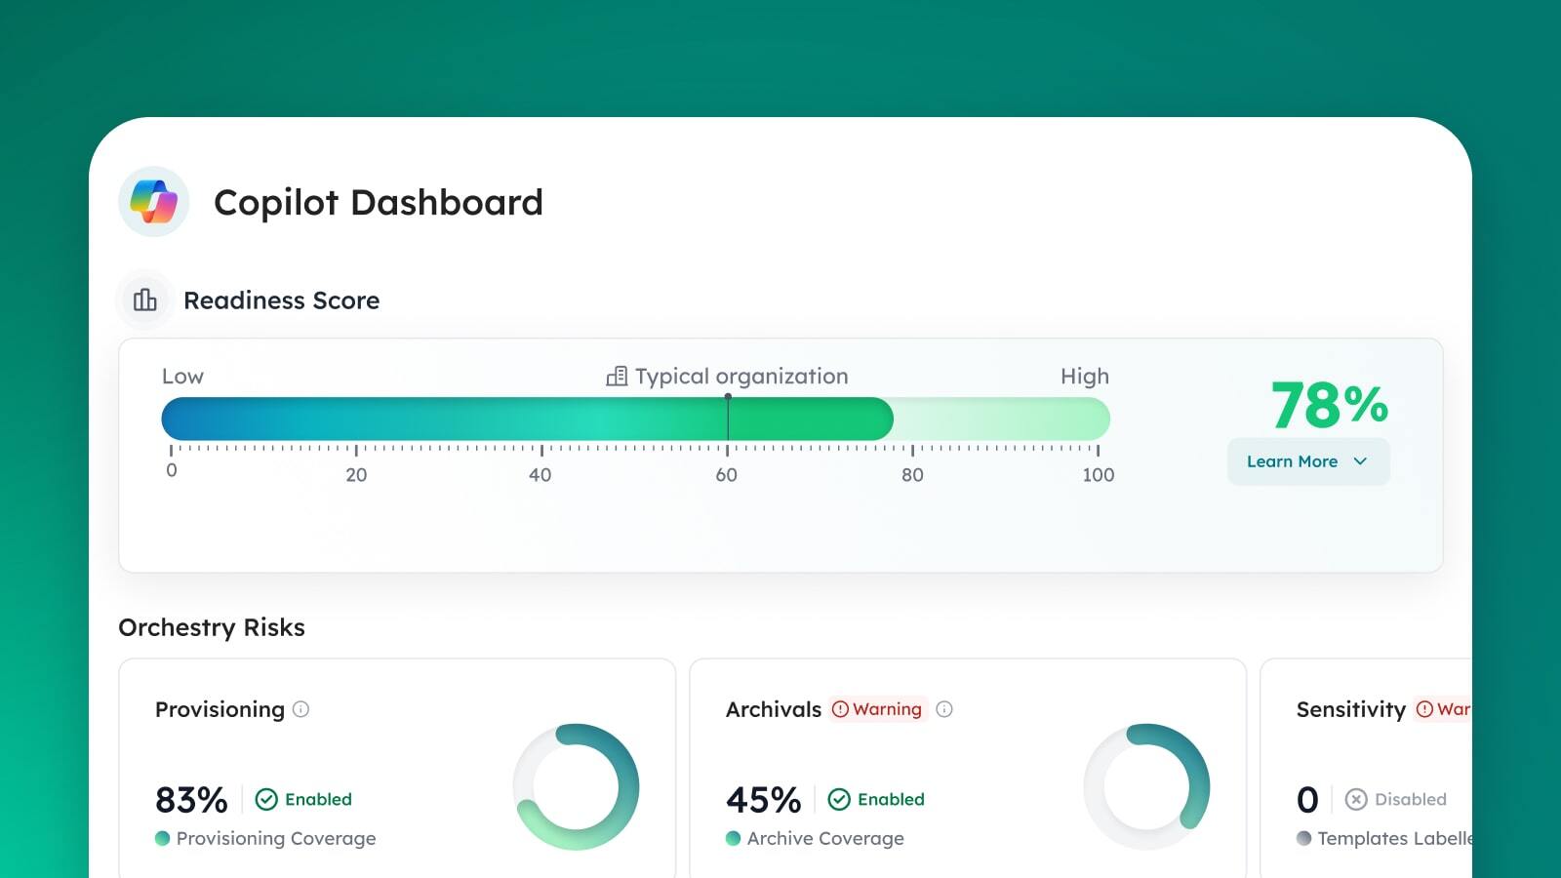Click the Templates Labelled grey dot
Viewport: 1561px width, 878px height.
tap(1304, 838)
